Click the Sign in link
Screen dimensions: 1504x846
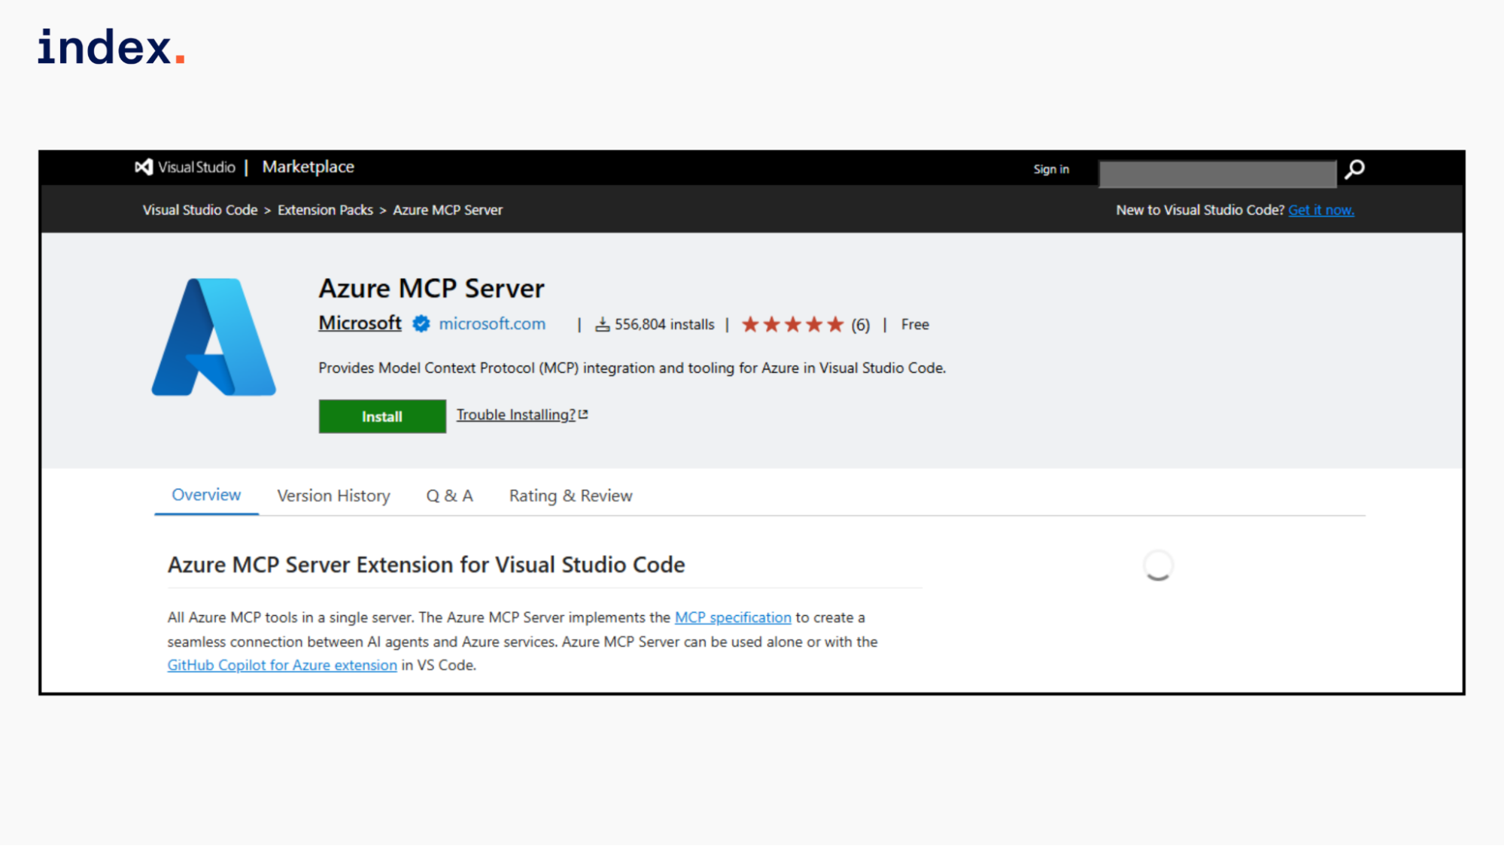pyautogui.click(x=1050, y=169)
